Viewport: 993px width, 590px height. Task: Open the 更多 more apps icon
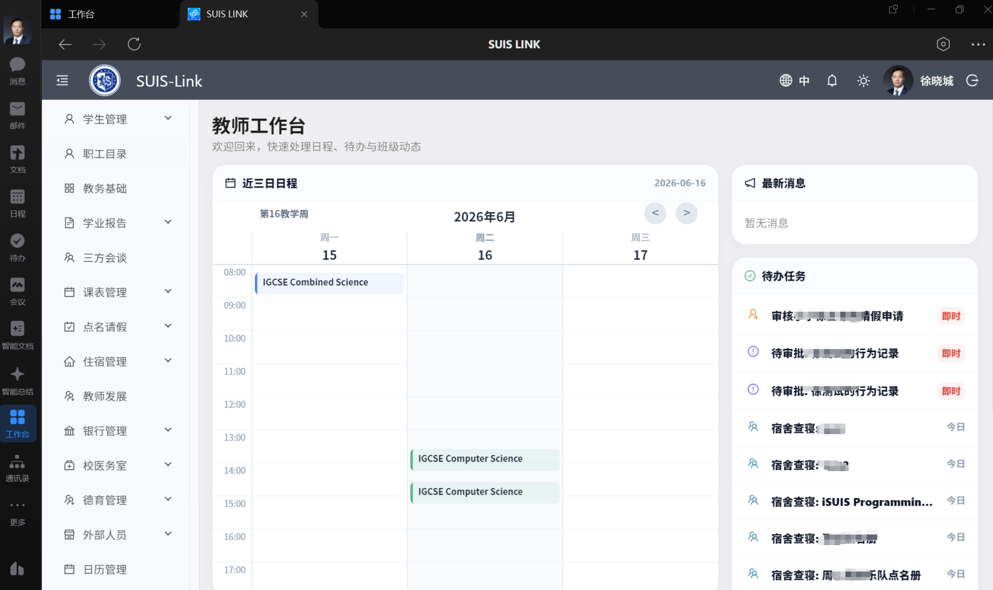pos(17,513)
